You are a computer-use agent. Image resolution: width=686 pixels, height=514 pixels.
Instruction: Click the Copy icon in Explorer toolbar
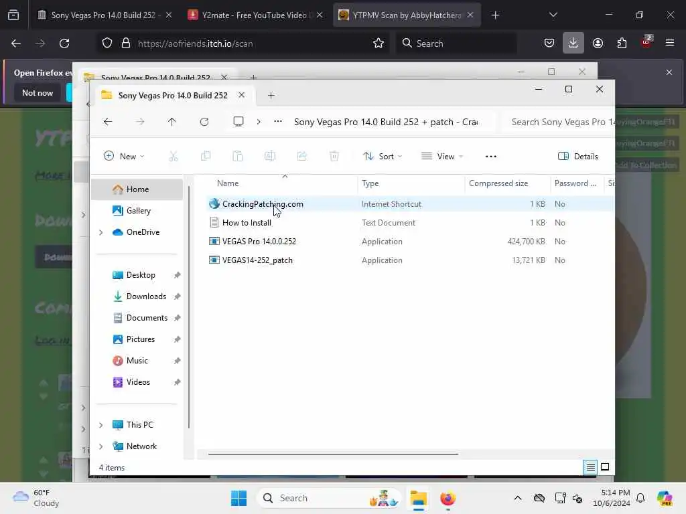tap(205, 156)
